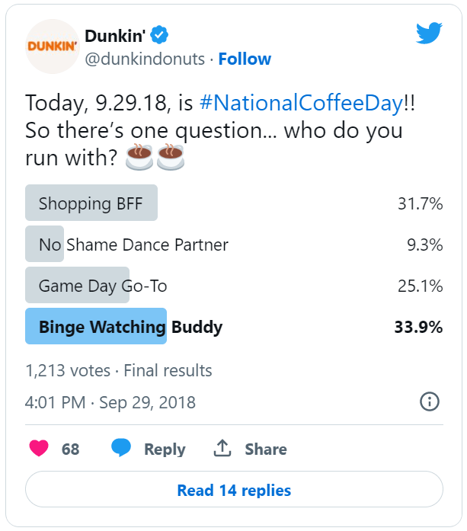Select the Shopping BFF poll bar

click(x=91, y=203)
